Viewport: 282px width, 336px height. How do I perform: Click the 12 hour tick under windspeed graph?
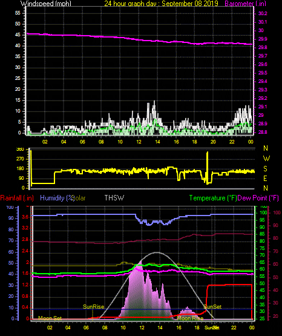click(x=139, y=142)
